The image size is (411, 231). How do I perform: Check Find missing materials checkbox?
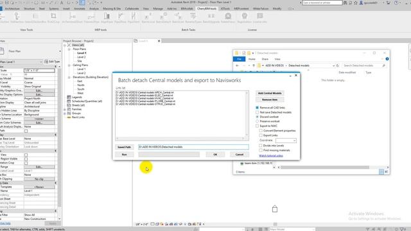[x=261, y=150]
